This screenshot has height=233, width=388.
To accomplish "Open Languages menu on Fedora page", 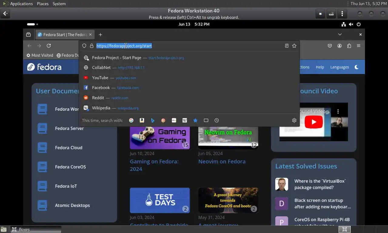I will click(x=339, y=67).
